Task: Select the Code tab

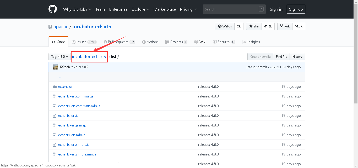Action: (x=58, y=42)
